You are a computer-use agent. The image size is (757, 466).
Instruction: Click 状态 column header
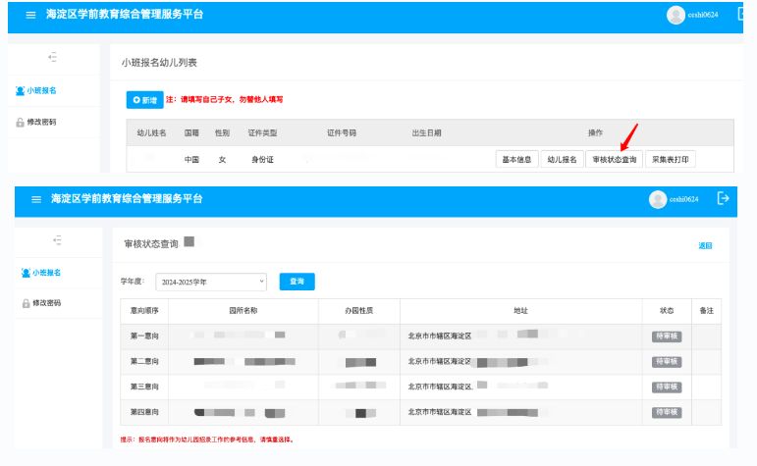click(x=667, y=311)
